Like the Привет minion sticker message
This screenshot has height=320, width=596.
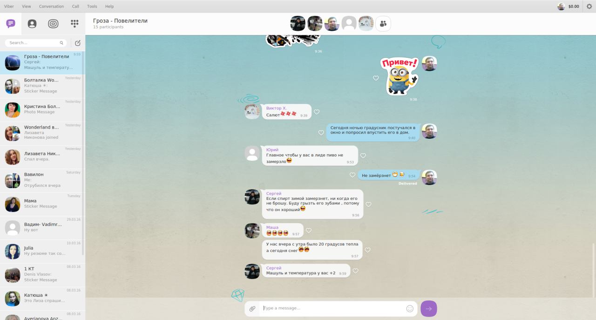click(376, 78)
